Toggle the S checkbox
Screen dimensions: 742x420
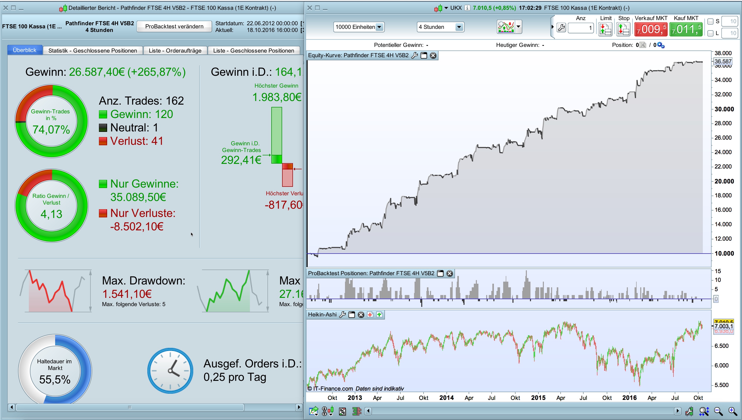(710, 21)
